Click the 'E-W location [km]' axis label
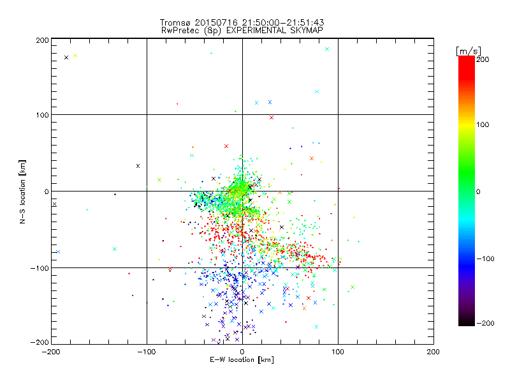 (x=242, y=360)
